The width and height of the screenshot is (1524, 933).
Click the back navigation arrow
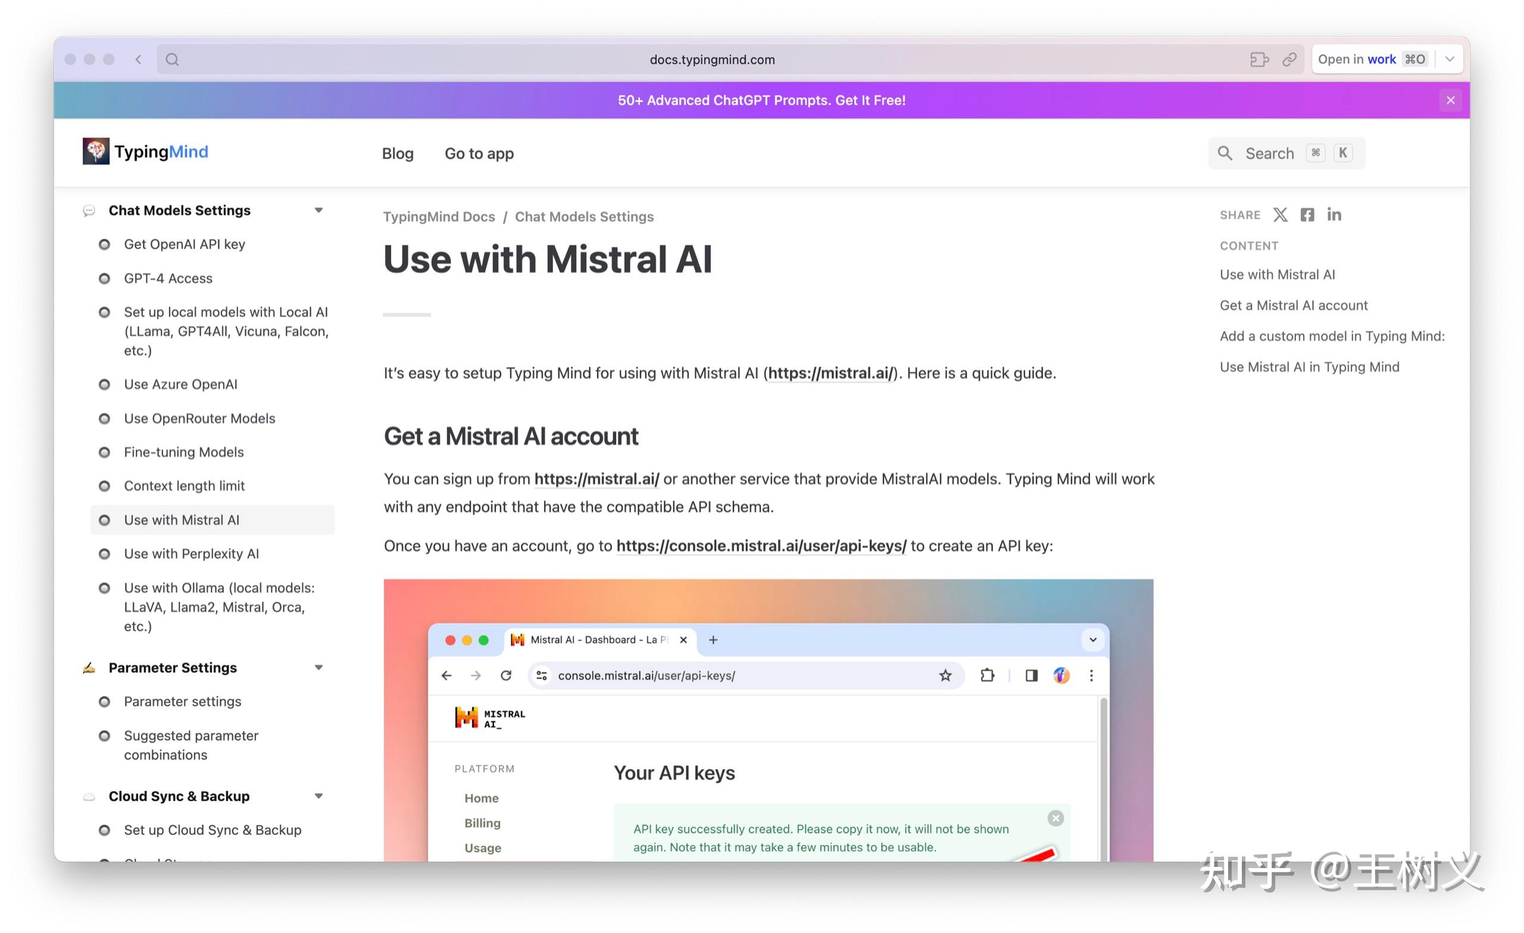point(138,59)
